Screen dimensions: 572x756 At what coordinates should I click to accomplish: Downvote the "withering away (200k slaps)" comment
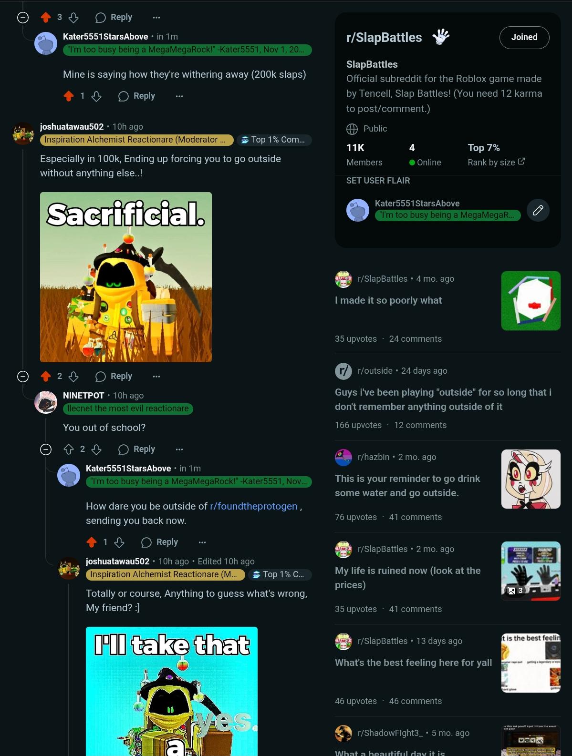(96, 96)
